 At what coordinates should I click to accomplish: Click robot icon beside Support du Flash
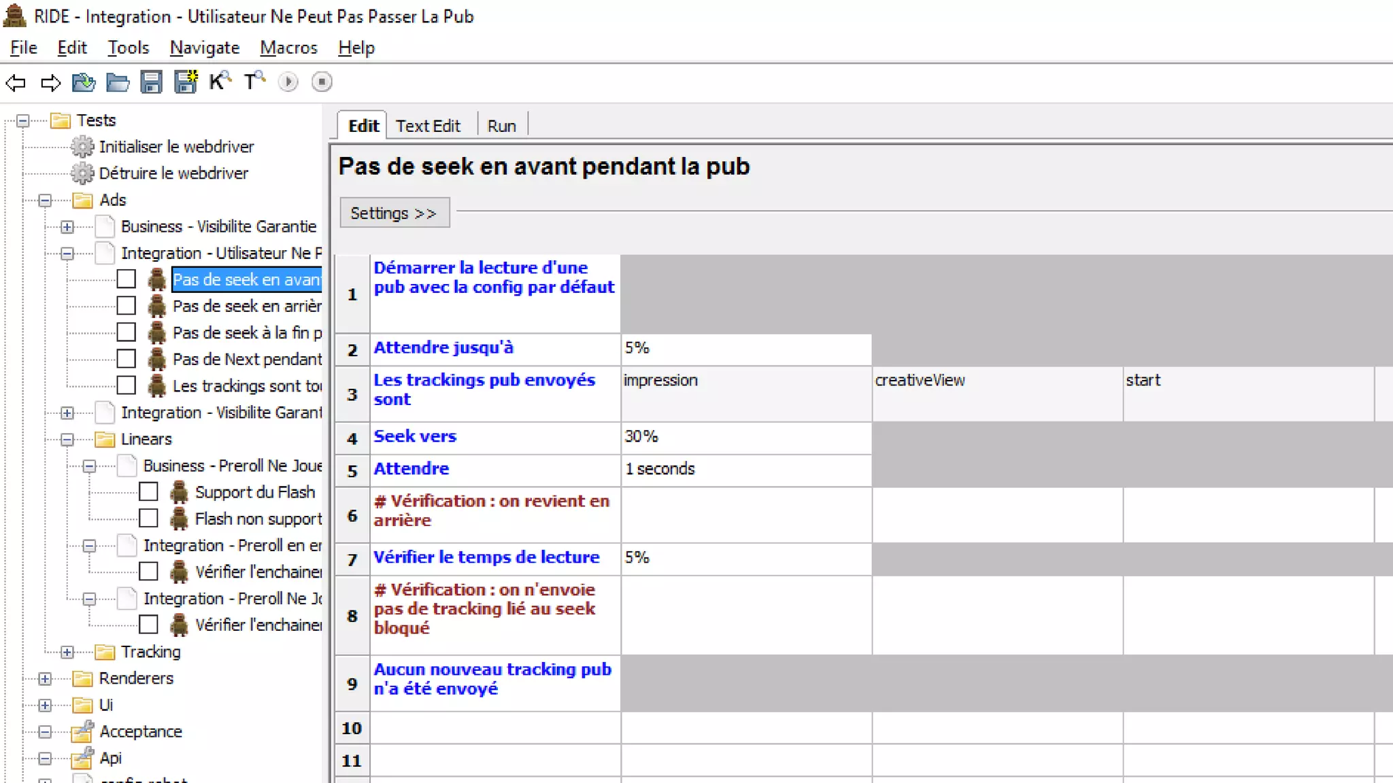(180, 492)
